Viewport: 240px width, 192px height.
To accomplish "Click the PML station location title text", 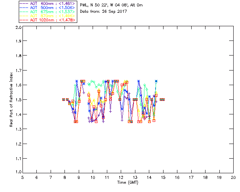I will point(111,5).
